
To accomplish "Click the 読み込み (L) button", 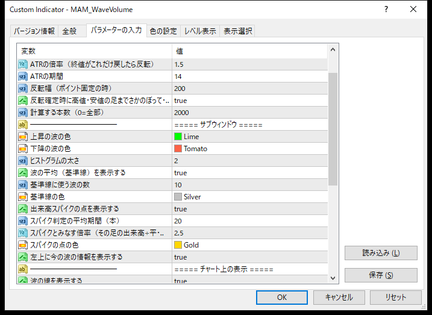I will (381, 253).
